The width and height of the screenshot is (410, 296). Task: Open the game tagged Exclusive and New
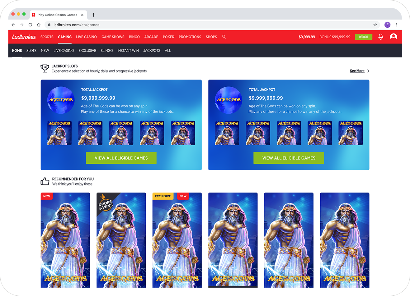pos(177,240)
